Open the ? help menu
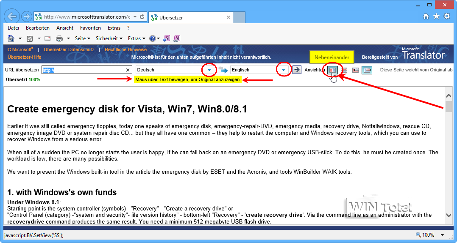 click(128, 28)
